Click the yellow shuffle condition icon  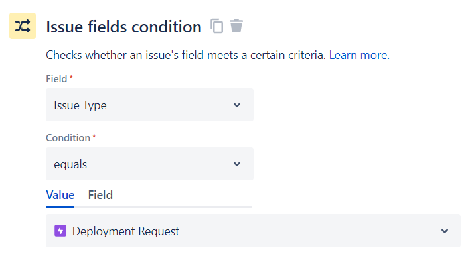23,26
